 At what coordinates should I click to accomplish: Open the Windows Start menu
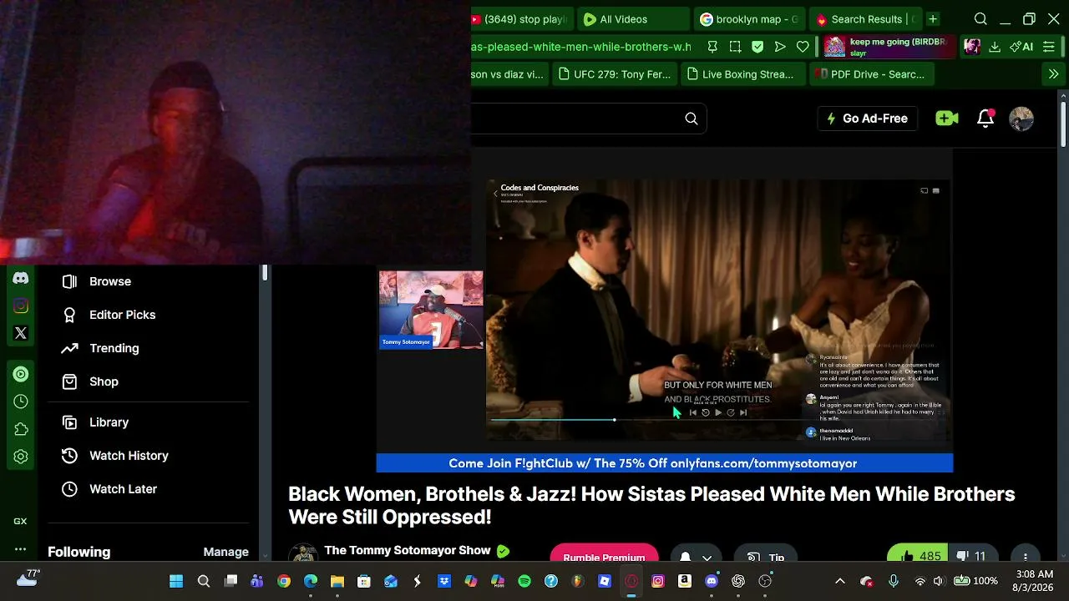click(x=176, y=581)
